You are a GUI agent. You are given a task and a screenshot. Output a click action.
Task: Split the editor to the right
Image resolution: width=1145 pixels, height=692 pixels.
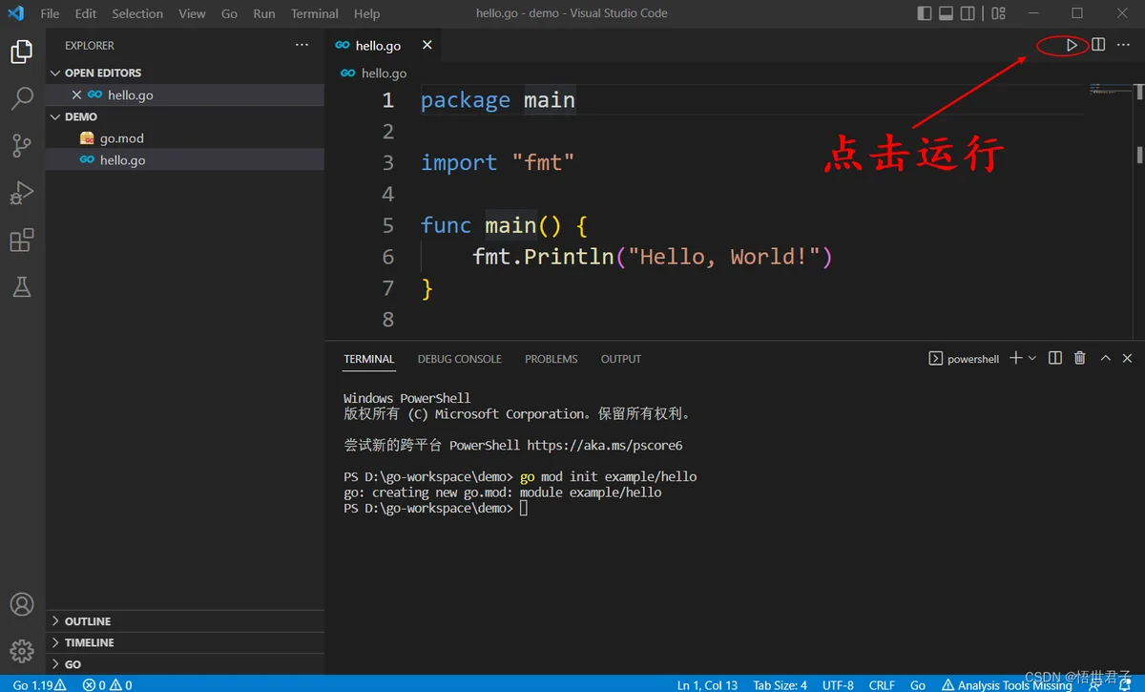(x=1098, y=45)
